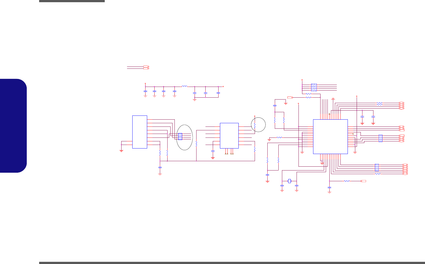Click the tall rectangular connector block
Image resolution: width=425 pixels, height=264 pixels.
tap(140, 132)
